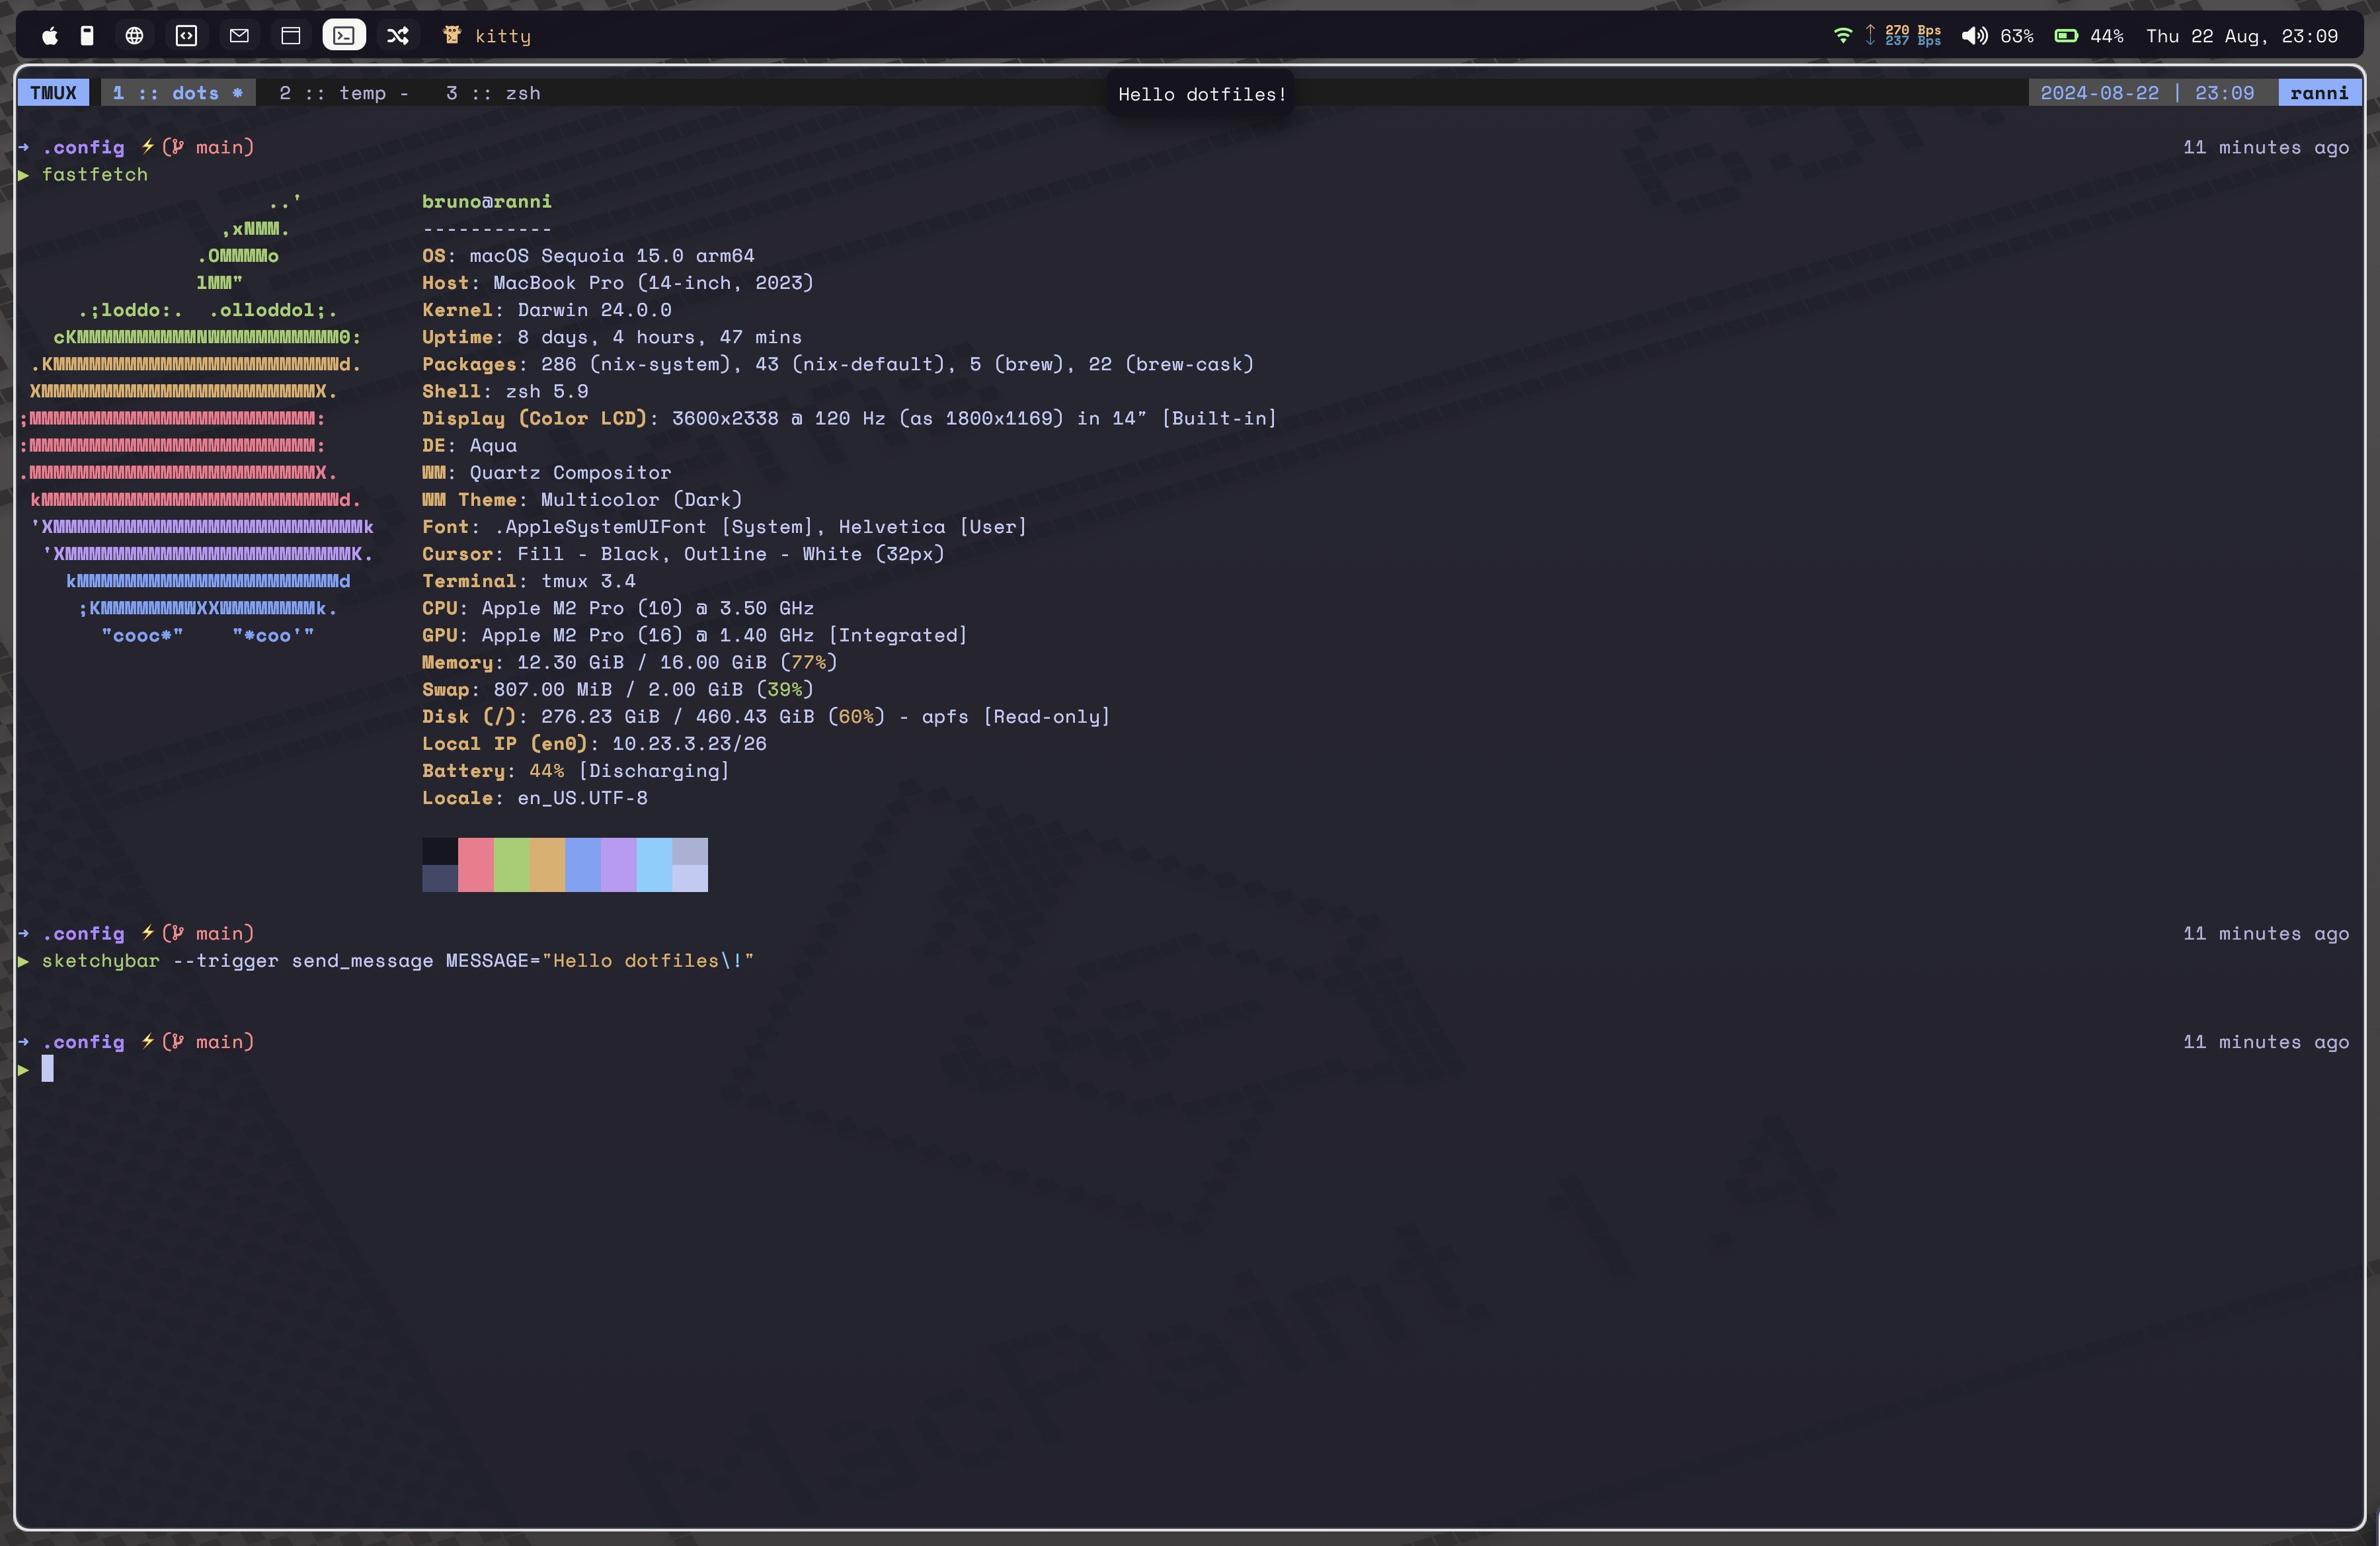This screenshot has height=1546, width=2380.
Task: Click the green battery icon
Action: (2067, 36)
